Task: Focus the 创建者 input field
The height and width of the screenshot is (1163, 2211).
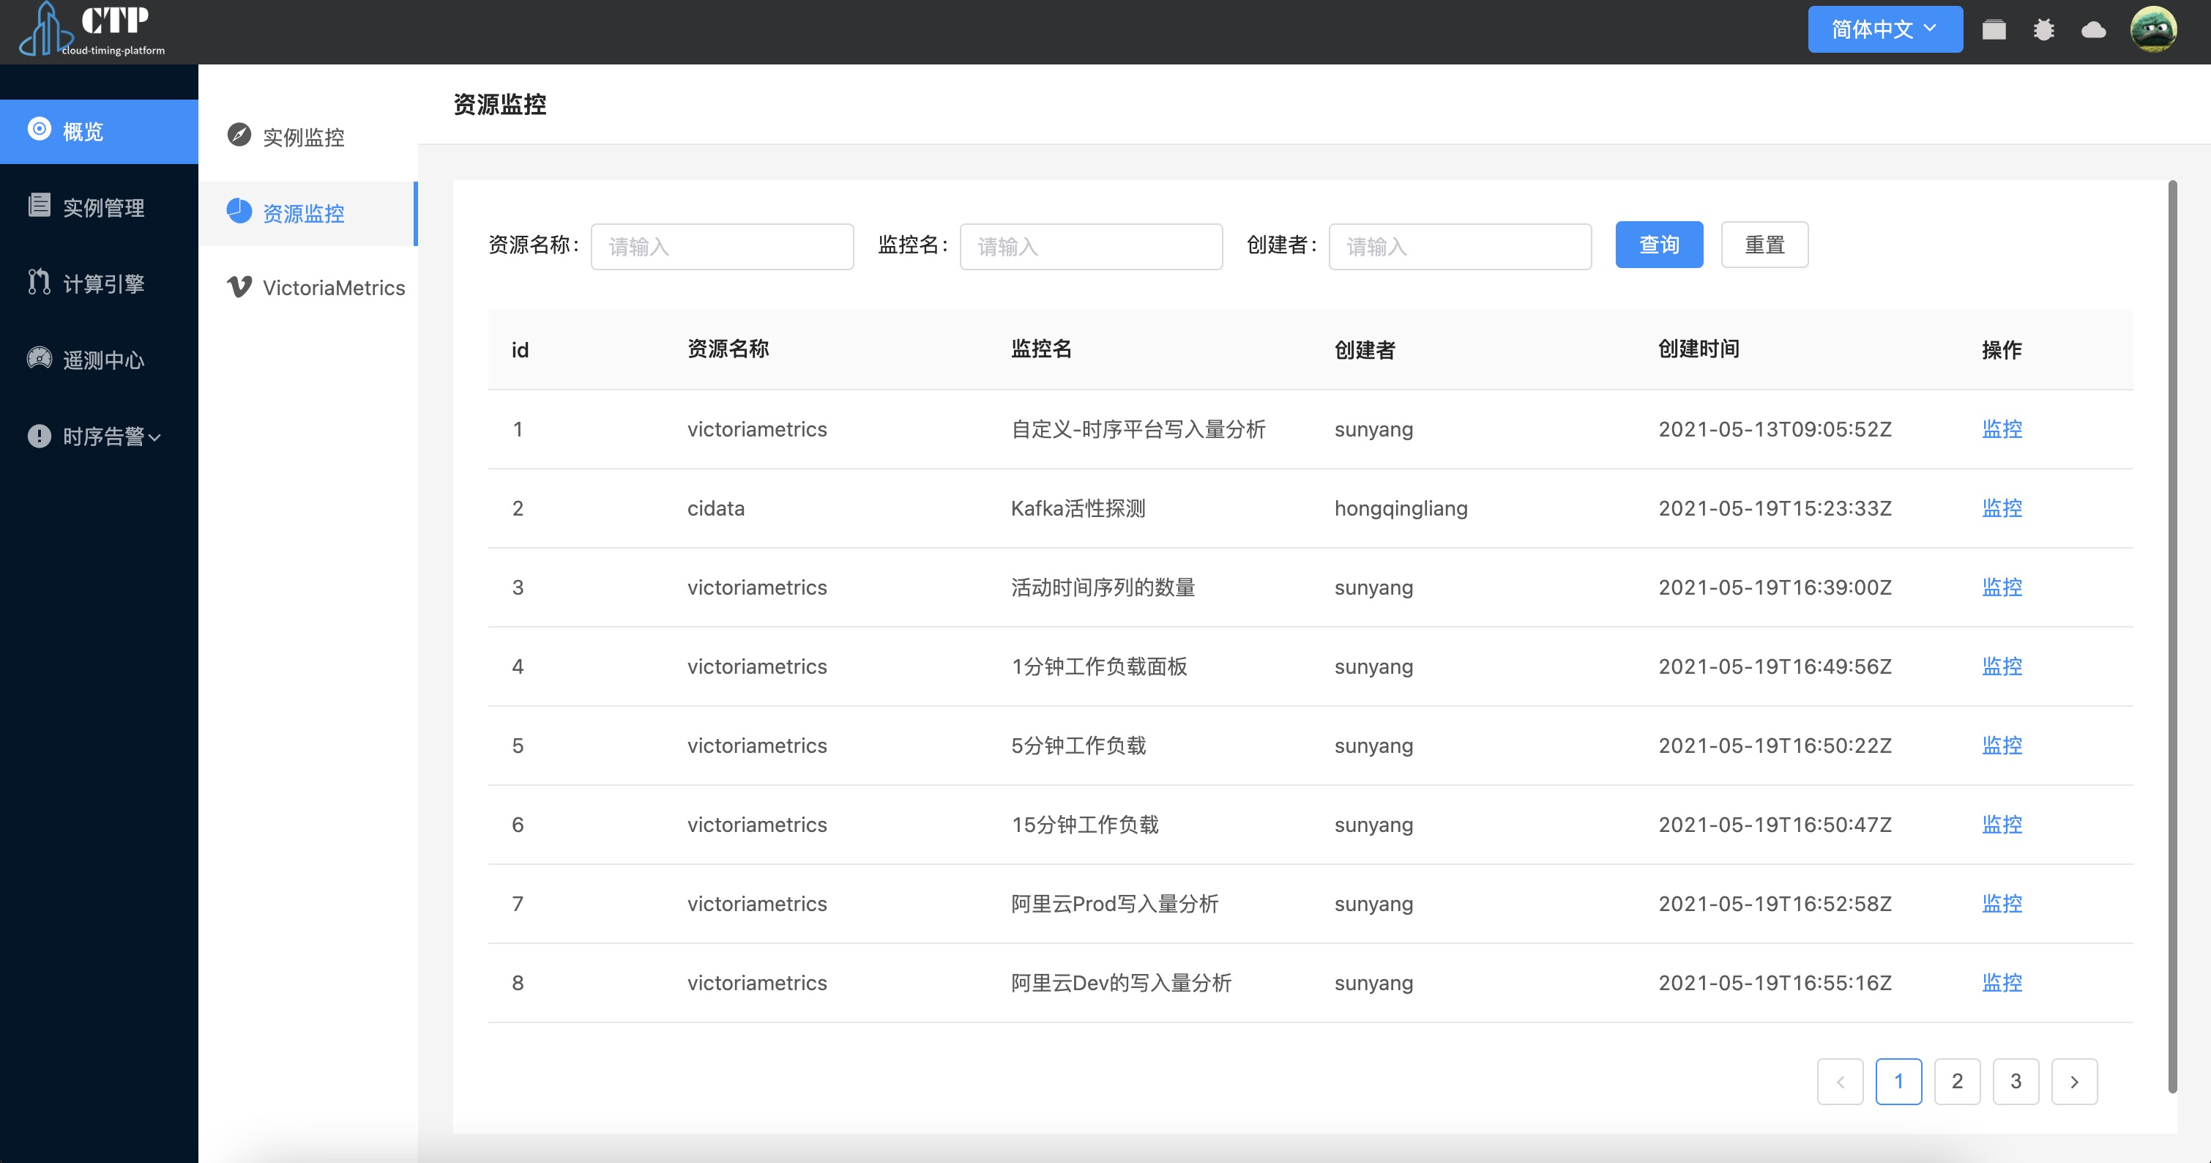Action: click(1460, 248)
